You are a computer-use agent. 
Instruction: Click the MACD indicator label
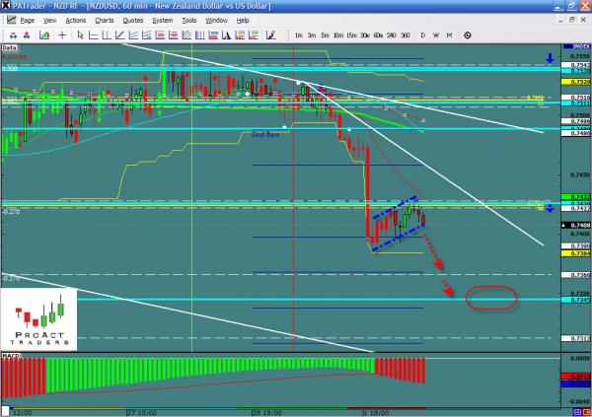pos(10,354)
